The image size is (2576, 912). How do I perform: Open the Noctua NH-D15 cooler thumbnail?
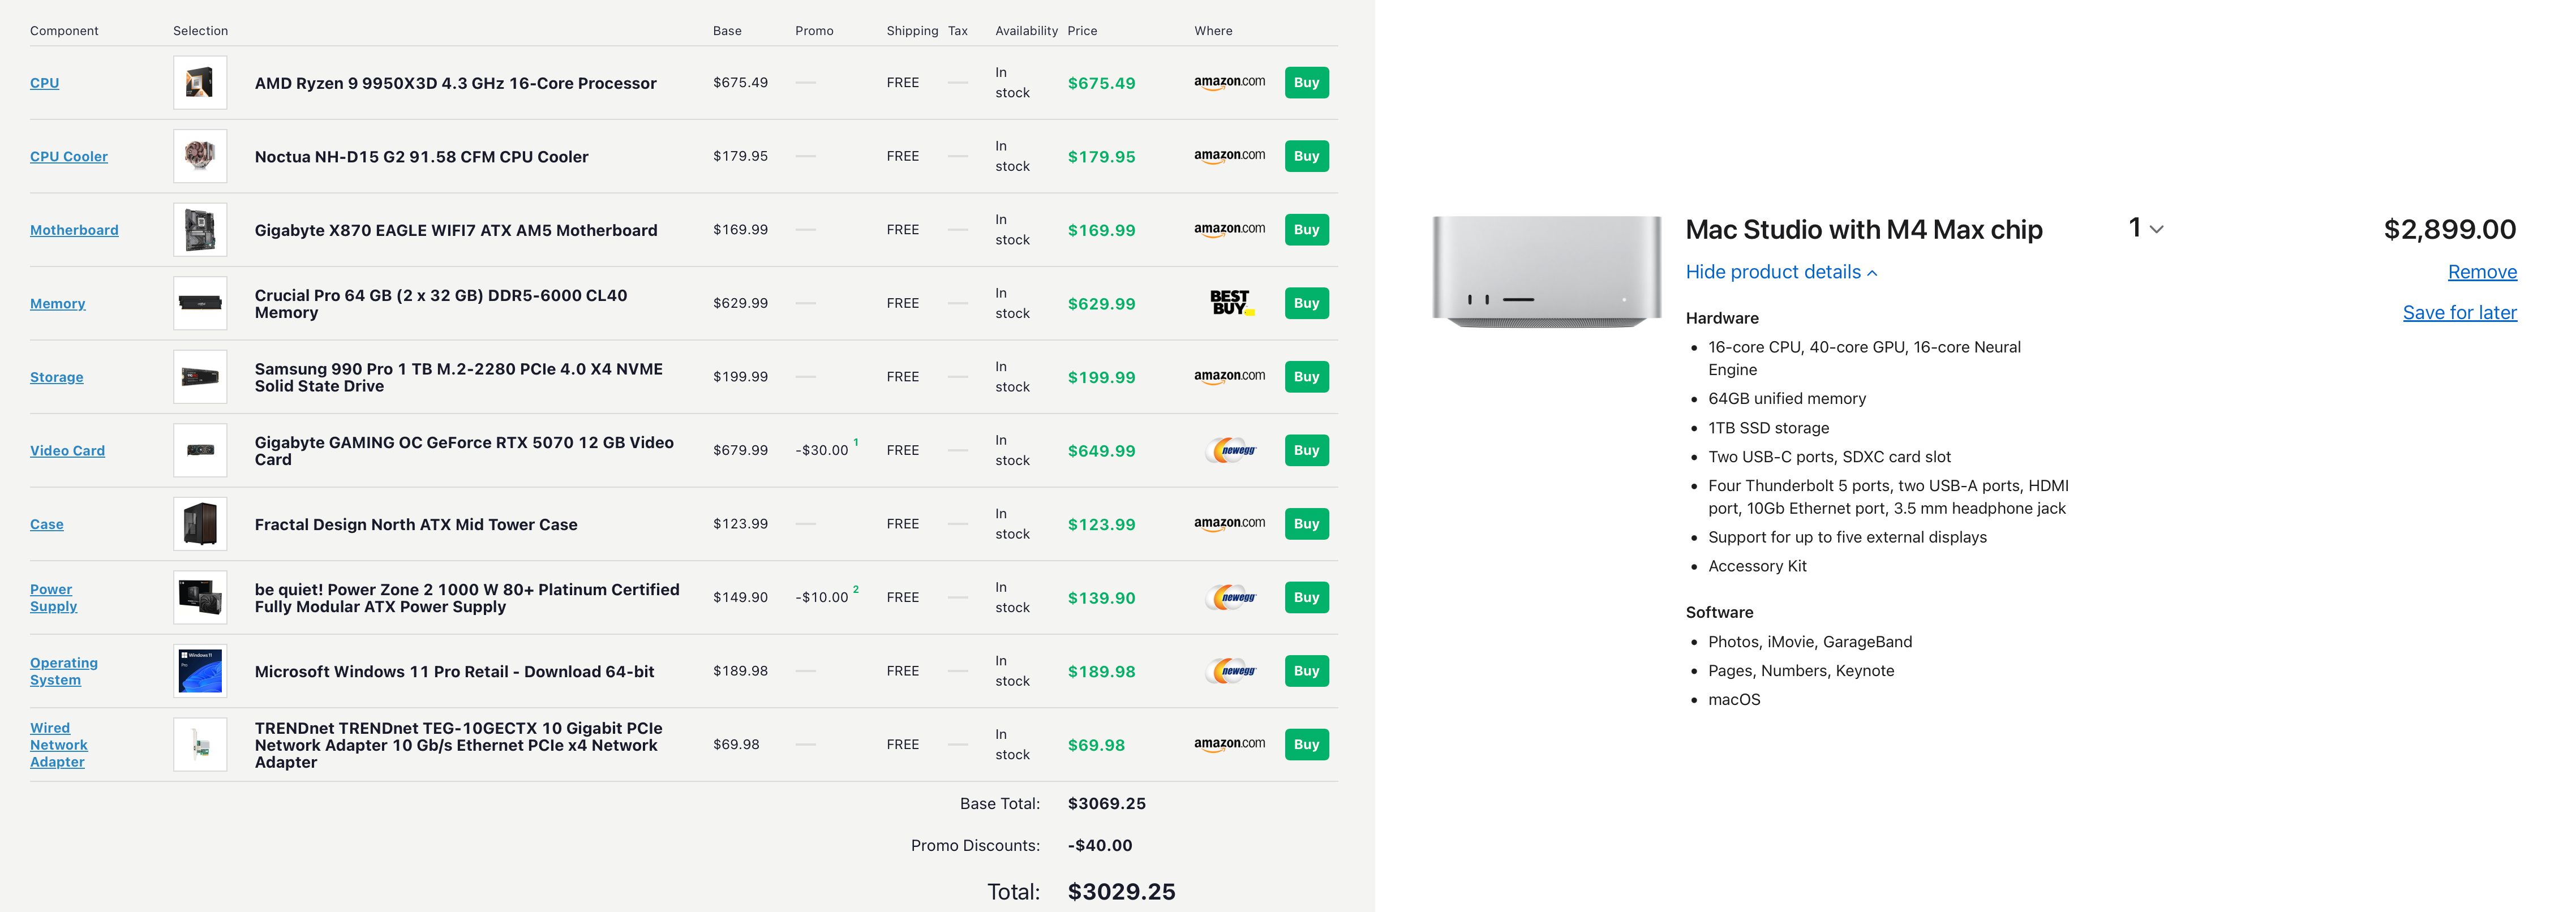(x=200, y=156)
